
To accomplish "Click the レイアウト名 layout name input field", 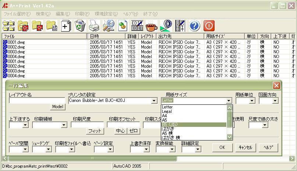I will pyautogui.click(x=37, y=100).
